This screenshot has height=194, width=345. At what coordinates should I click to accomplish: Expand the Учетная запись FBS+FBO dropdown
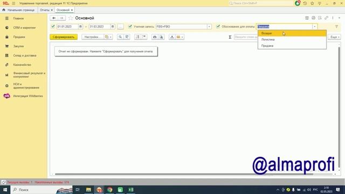(x=209, y=26)
